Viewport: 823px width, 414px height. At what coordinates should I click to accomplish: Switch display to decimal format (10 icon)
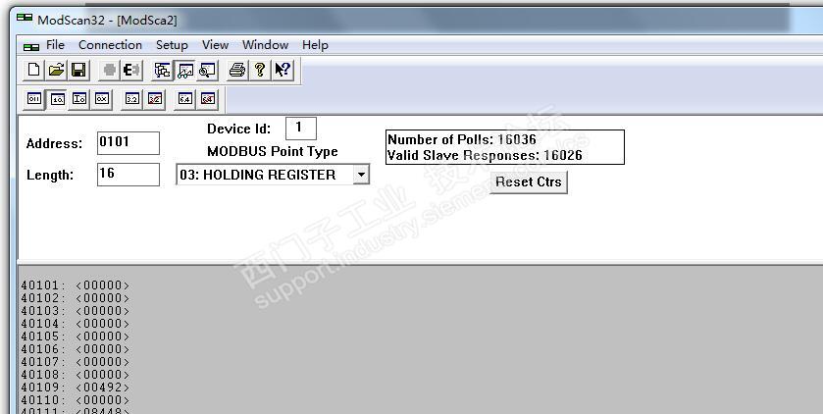(57, 99)
